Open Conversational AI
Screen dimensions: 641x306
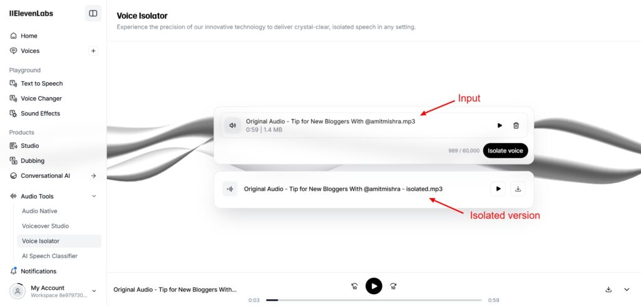coord(45,176)
